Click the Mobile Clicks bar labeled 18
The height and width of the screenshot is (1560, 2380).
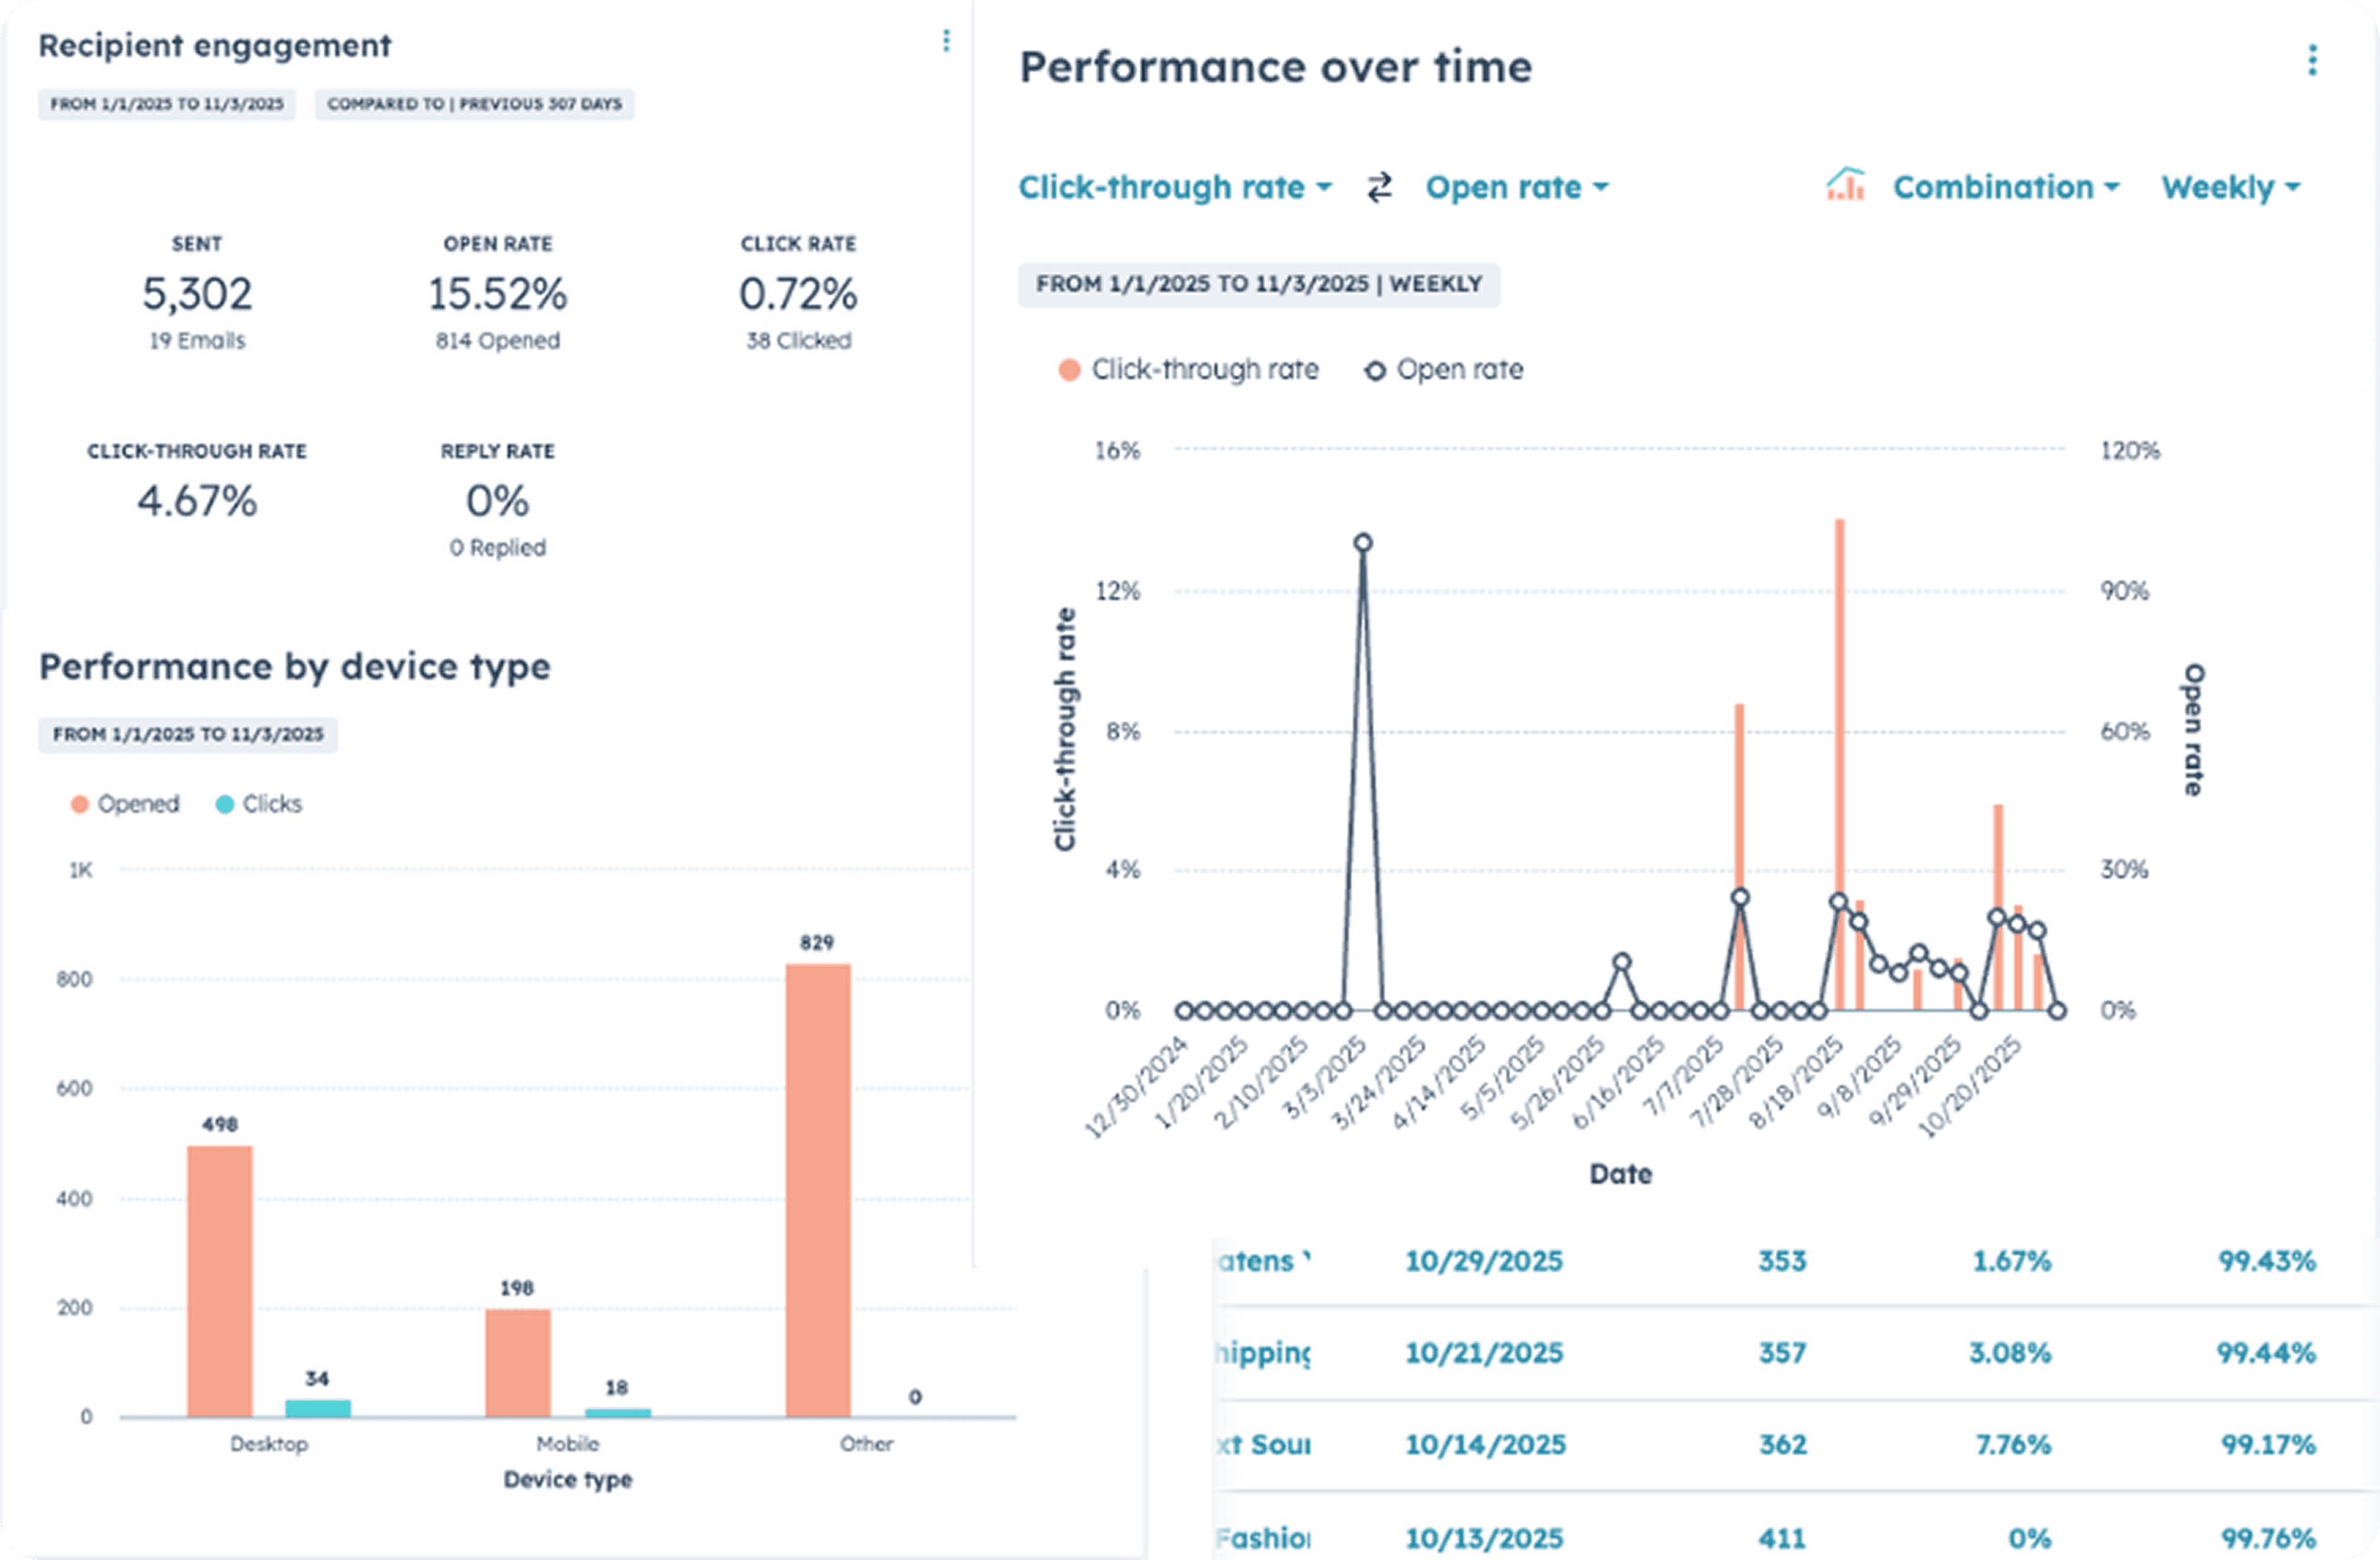pos(617,1412)
